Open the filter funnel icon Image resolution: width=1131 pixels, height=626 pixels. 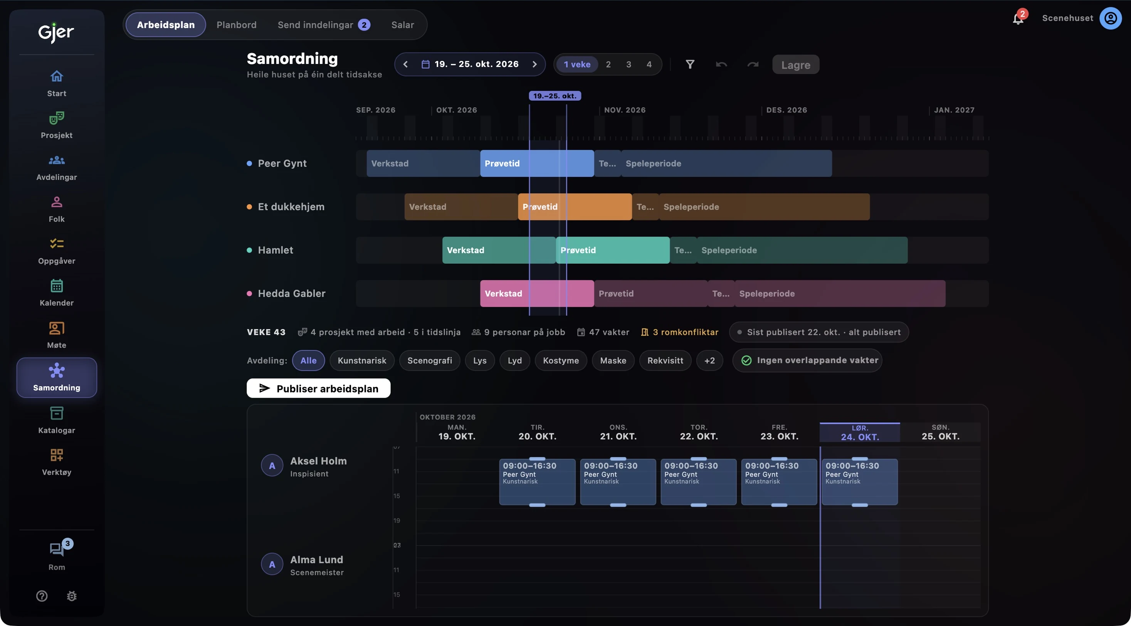pyautogui.click(x=690, y=65)
